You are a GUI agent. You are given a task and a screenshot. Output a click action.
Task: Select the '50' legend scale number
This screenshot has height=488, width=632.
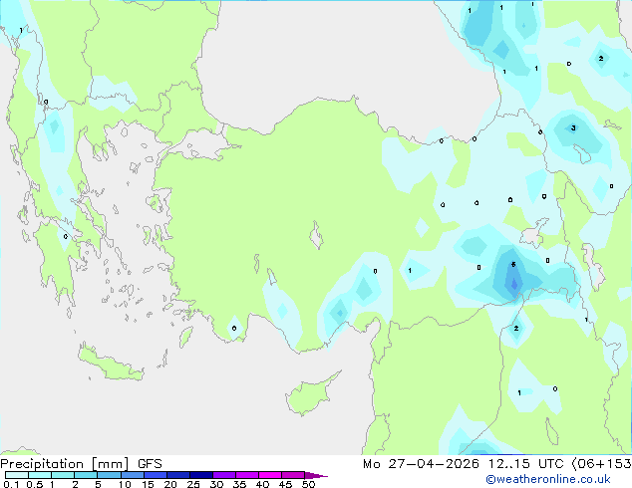[308, 484]
